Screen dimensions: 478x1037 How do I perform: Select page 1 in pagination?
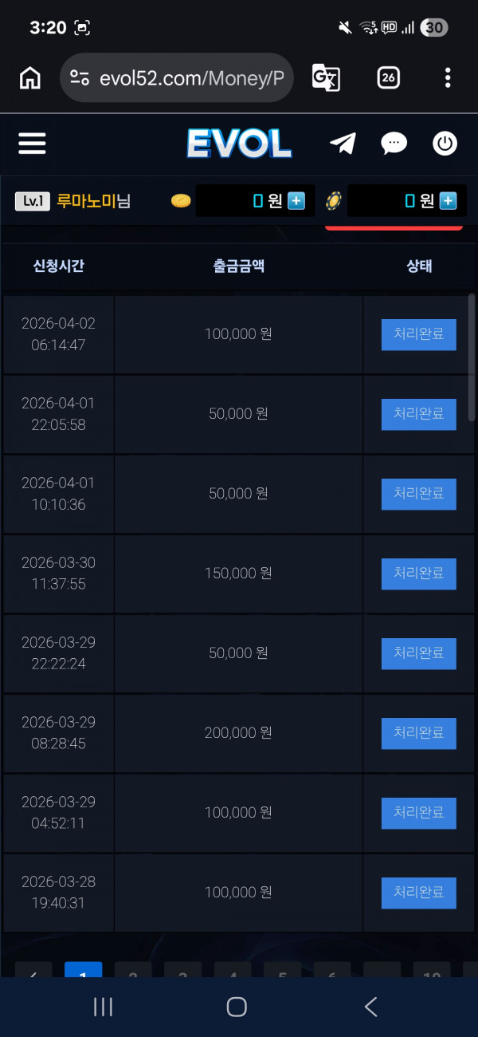[83, 970]
